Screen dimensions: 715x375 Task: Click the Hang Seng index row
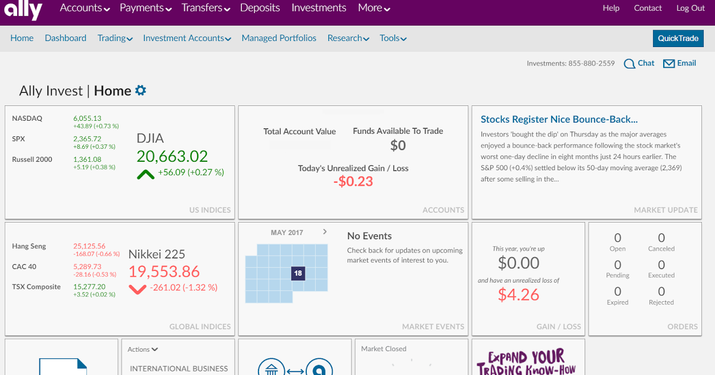(x=66, y=249)
